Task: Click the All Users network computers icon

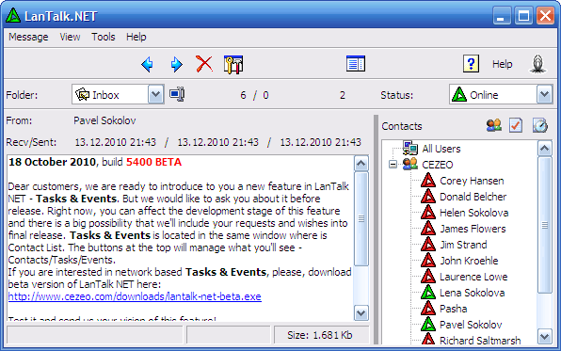Action: click(410, 148)
